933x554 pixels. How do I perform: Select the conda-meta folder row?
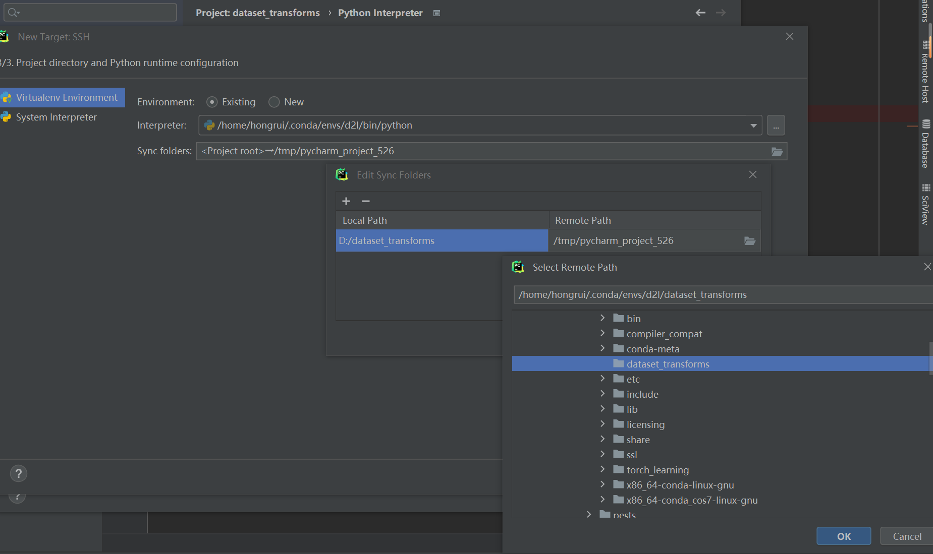[x=721, y=349]
